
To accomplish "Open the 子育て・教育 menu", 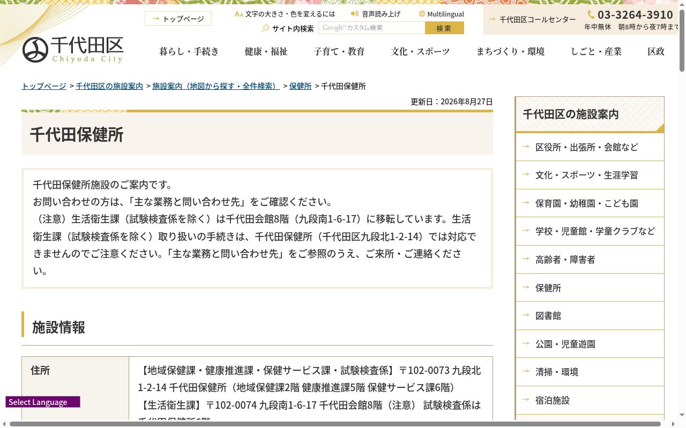I will click(339, 51).
